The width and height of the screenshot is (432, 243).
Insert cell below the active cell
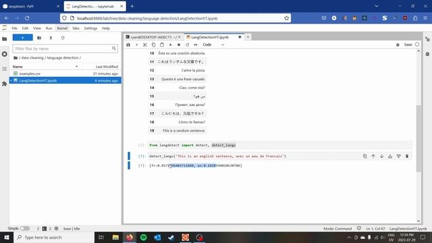pyautogui.click(x=398, y=156)
